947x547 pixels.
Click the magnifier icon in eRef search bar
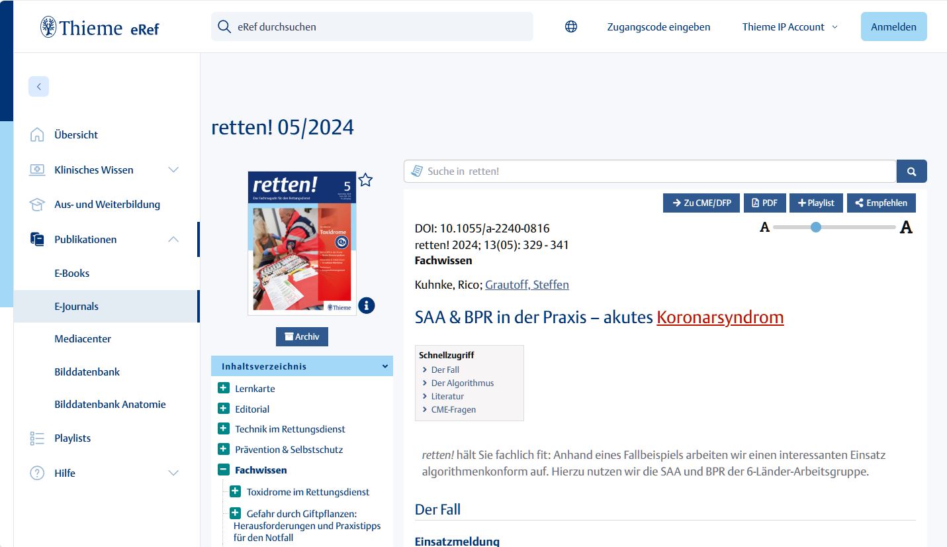tap(224, 27)
